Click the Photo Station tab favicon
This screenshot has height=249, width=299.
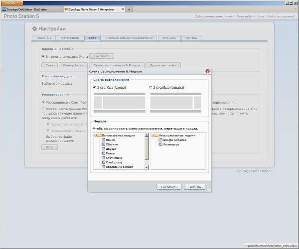coord(66,9)
